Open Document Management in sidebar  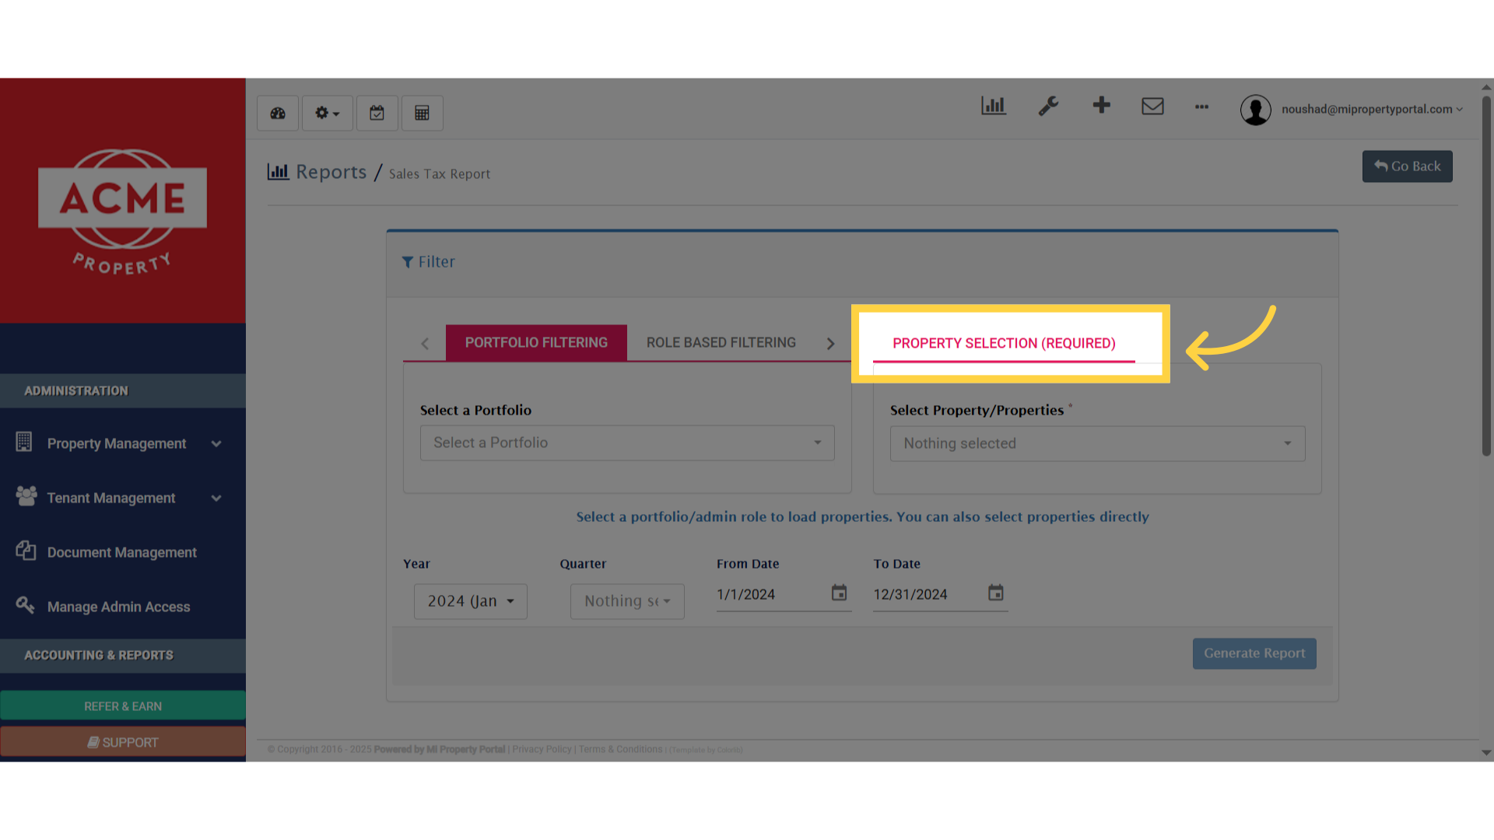click(x=123, y=552)
